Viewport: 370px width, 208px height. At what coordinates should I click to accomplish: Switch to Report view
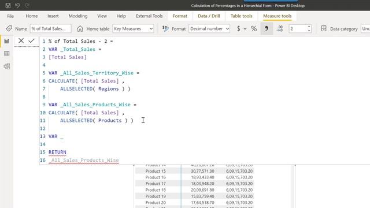(x=6, y=41)
